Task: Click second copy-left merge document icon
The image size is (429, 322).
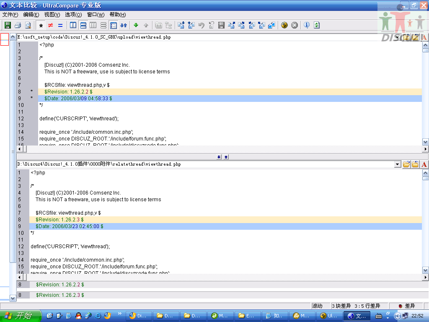Action: tap(261, 26)
